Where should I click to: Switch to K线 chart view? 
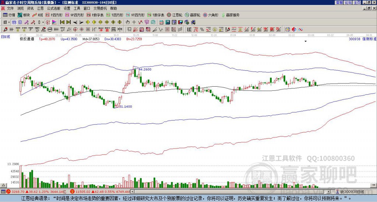pyautogui.click(x=38, y=15)
